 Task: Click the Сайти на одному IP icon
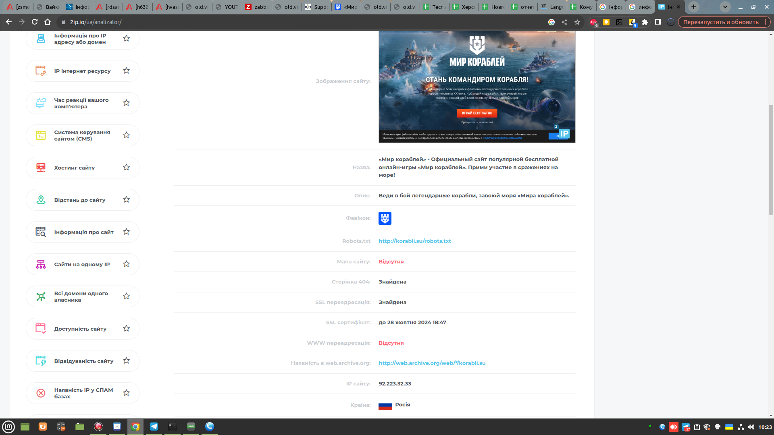pyautogui.click(x=41, y=264)
